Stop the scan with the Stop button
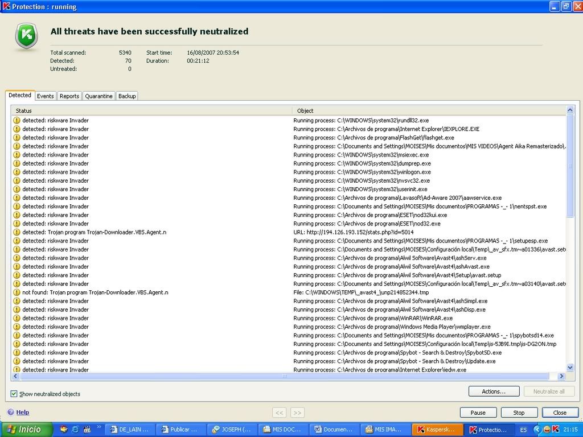583x437 pixels. tap(519, 413)
